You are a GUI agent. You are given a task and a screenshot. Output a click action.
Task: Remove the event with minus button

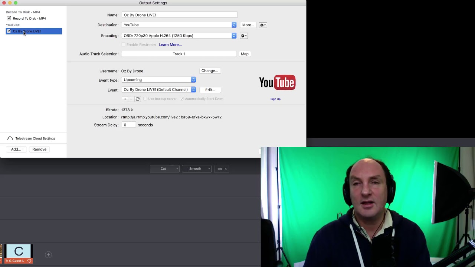tap(131, 99)
